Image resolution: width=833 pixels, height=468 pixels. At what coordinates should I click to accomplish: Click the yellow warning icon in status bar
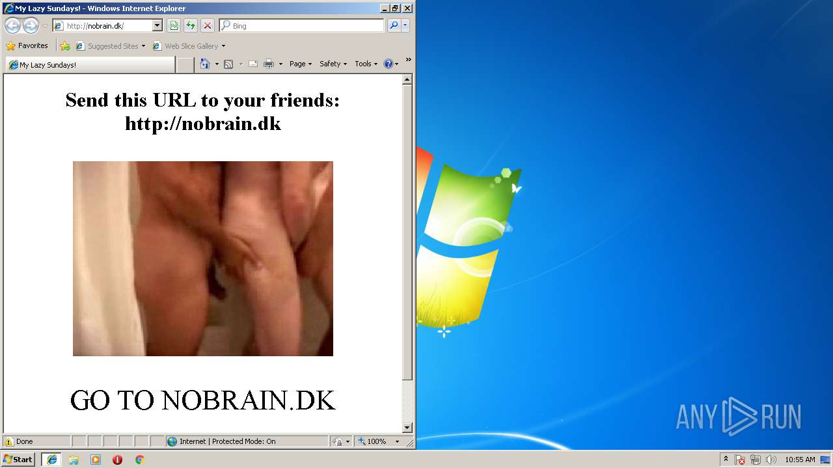pyautogui.click(x=8, y=441)
